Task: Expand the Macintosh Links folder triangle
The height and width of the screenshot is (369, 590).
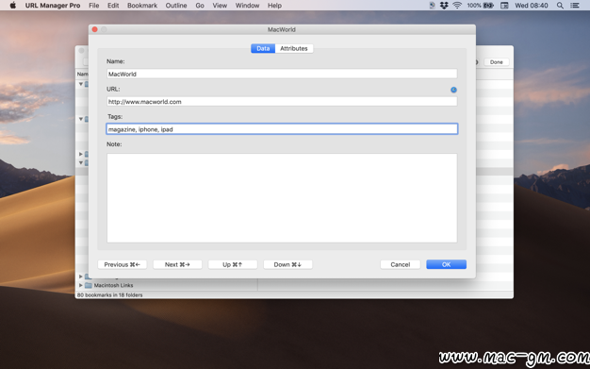Action: [x=80, y=285]
